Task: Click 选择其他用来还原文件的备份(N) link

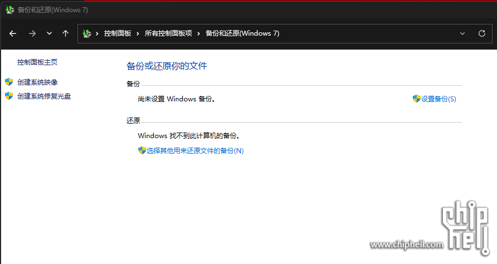Action: [195, 151]
